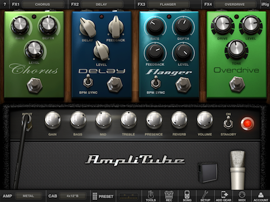Open the Rec recorder icon
The image size is (270, 202).
(169, 196)
